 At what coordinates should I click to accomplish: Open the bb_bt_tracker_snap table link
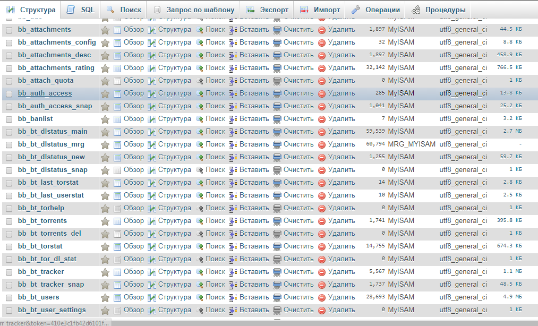click(51, 285)
